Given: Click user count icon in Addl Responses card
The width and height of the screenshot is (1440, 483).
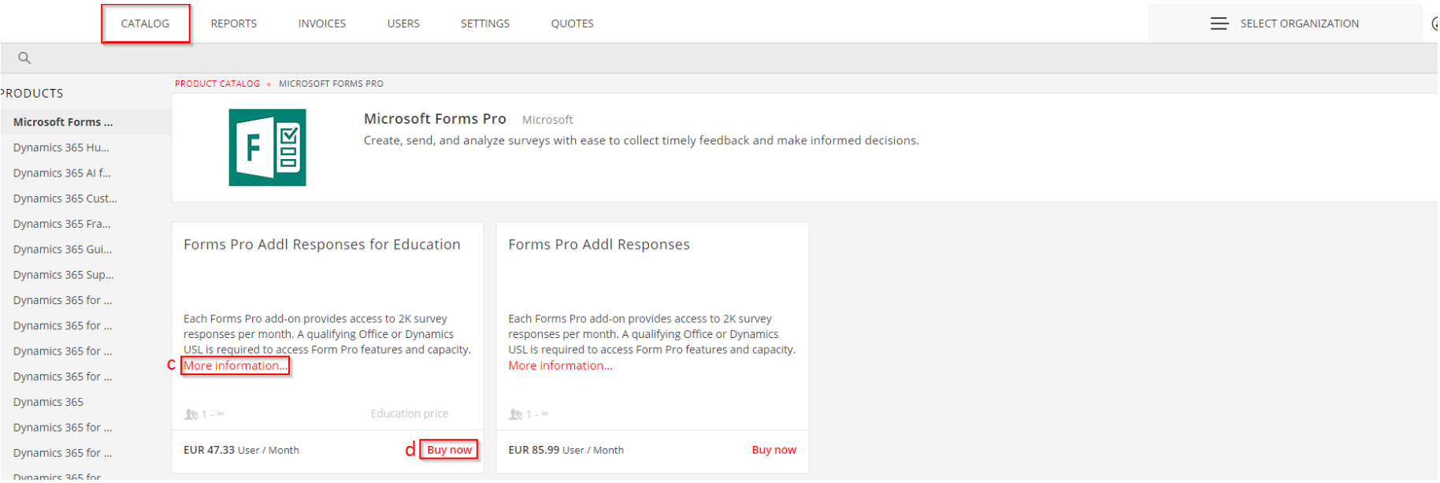Looking at the screenshot, I should click(x=515, y=414).
